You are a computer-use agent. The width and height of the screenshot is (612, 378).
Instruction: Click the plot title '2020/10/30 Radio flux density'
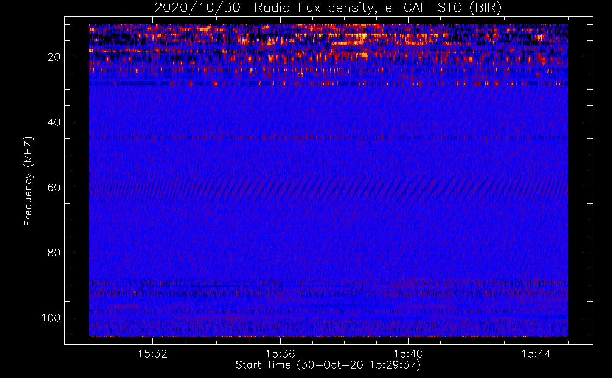328,8
